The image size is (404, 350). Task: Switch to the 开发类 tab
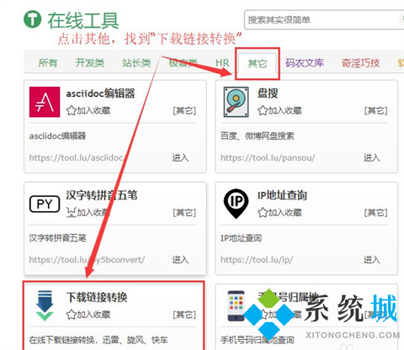tap(90, 63)
